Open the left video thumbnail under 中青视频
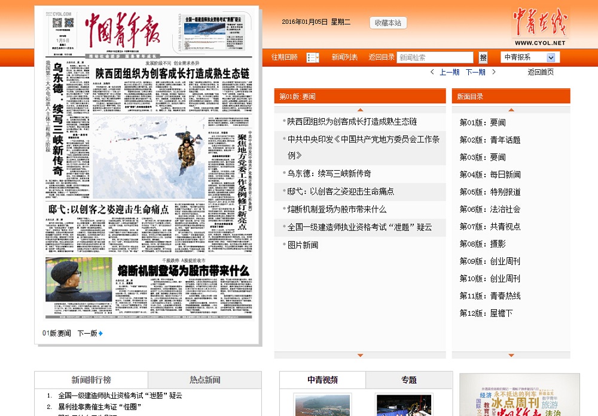 pyautogui.click(x=322, y=405)
